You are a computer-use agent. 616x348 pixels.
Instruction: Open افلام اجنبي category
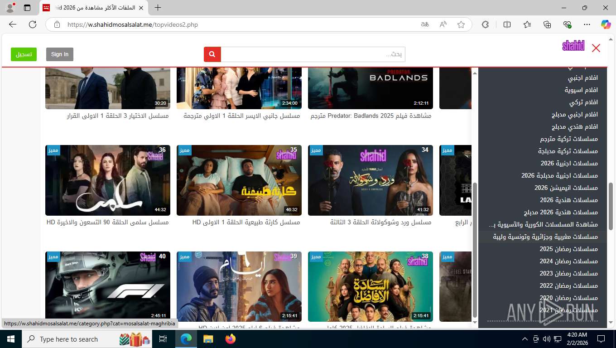[583, 78]
